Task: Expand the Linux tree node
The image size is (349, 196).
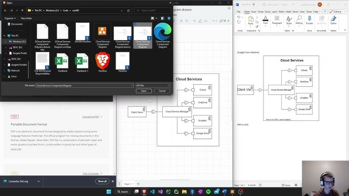Action: point(5,76)
